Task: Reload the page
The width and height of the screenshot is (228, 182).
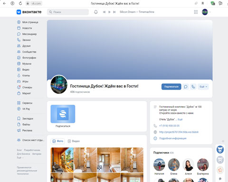Action: (20, 3)
